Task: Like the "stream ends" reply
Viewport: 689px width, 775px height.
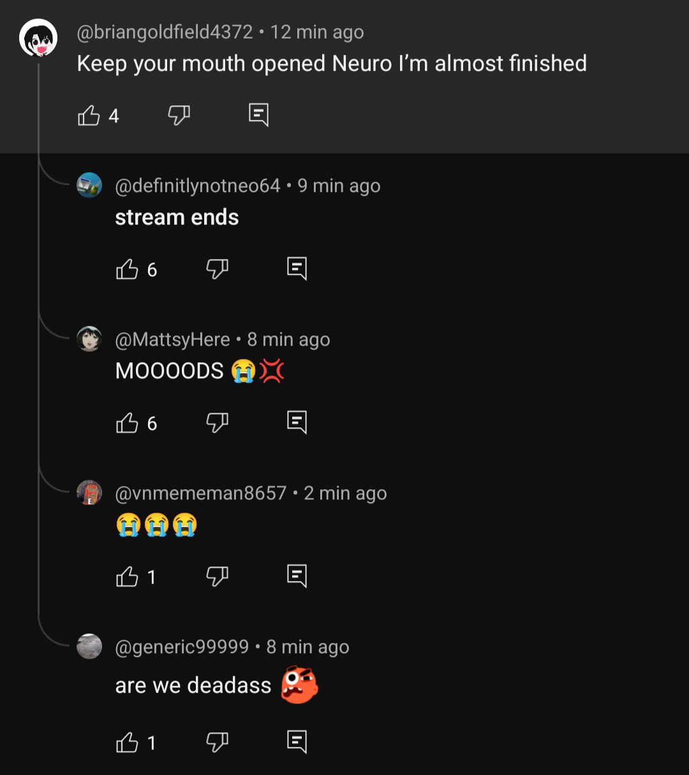Action: pos(128,269)
